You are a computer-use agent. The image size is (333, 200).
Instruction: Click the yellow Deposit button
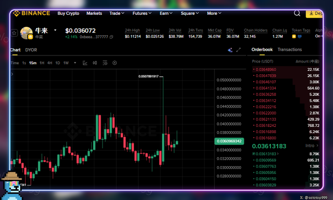pyautogui.click(x=314, y=14)
